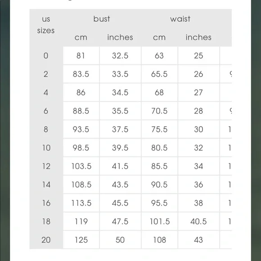Click waist cm value 101.5

point(160,221)
